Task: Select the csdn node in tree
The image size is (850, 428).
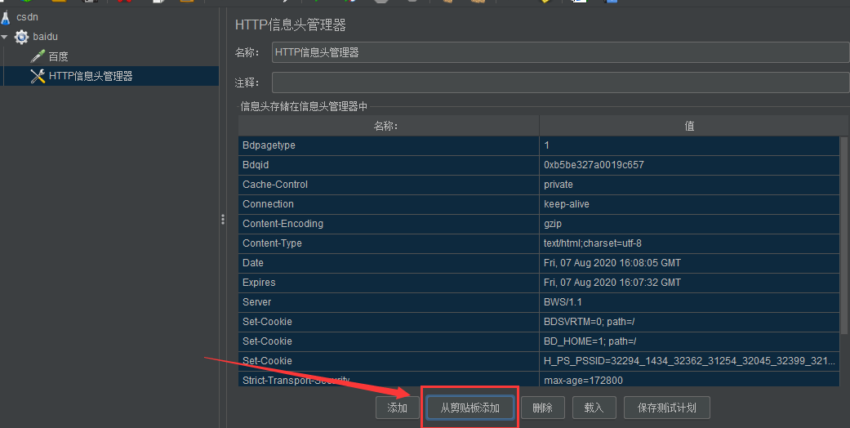Action: 27,17
